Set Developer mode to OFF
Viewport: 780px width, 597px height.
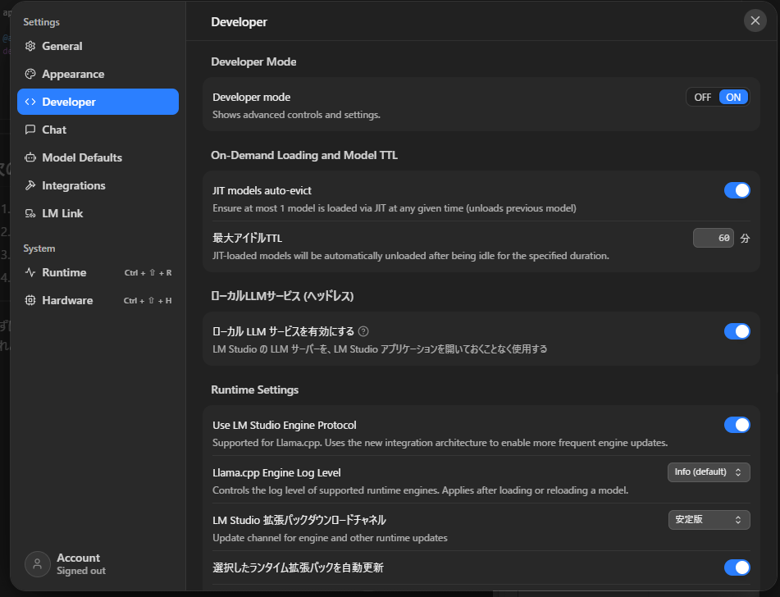pos(702,98)
